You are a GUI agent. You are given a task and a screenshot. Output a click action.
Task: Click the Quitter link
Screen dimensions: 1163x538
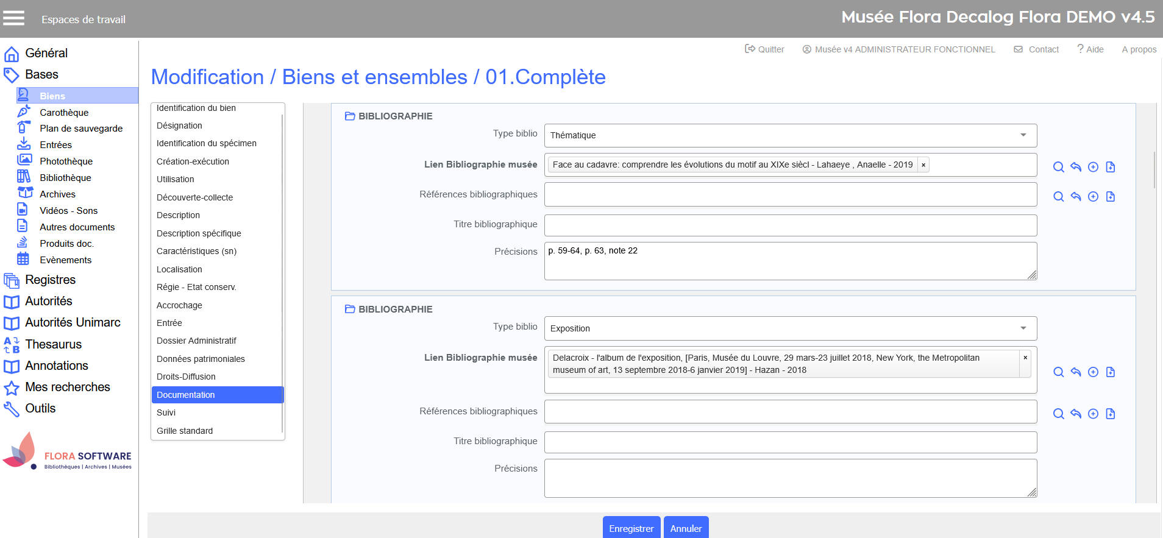pyautogui.click(x=764, y=49)
